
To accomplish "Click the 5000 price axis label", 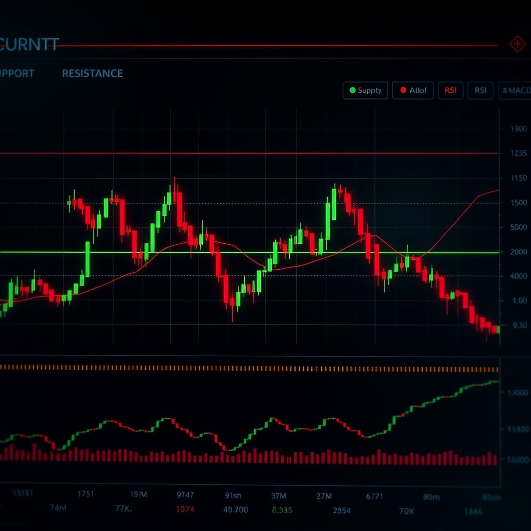I will pos(519,227).
